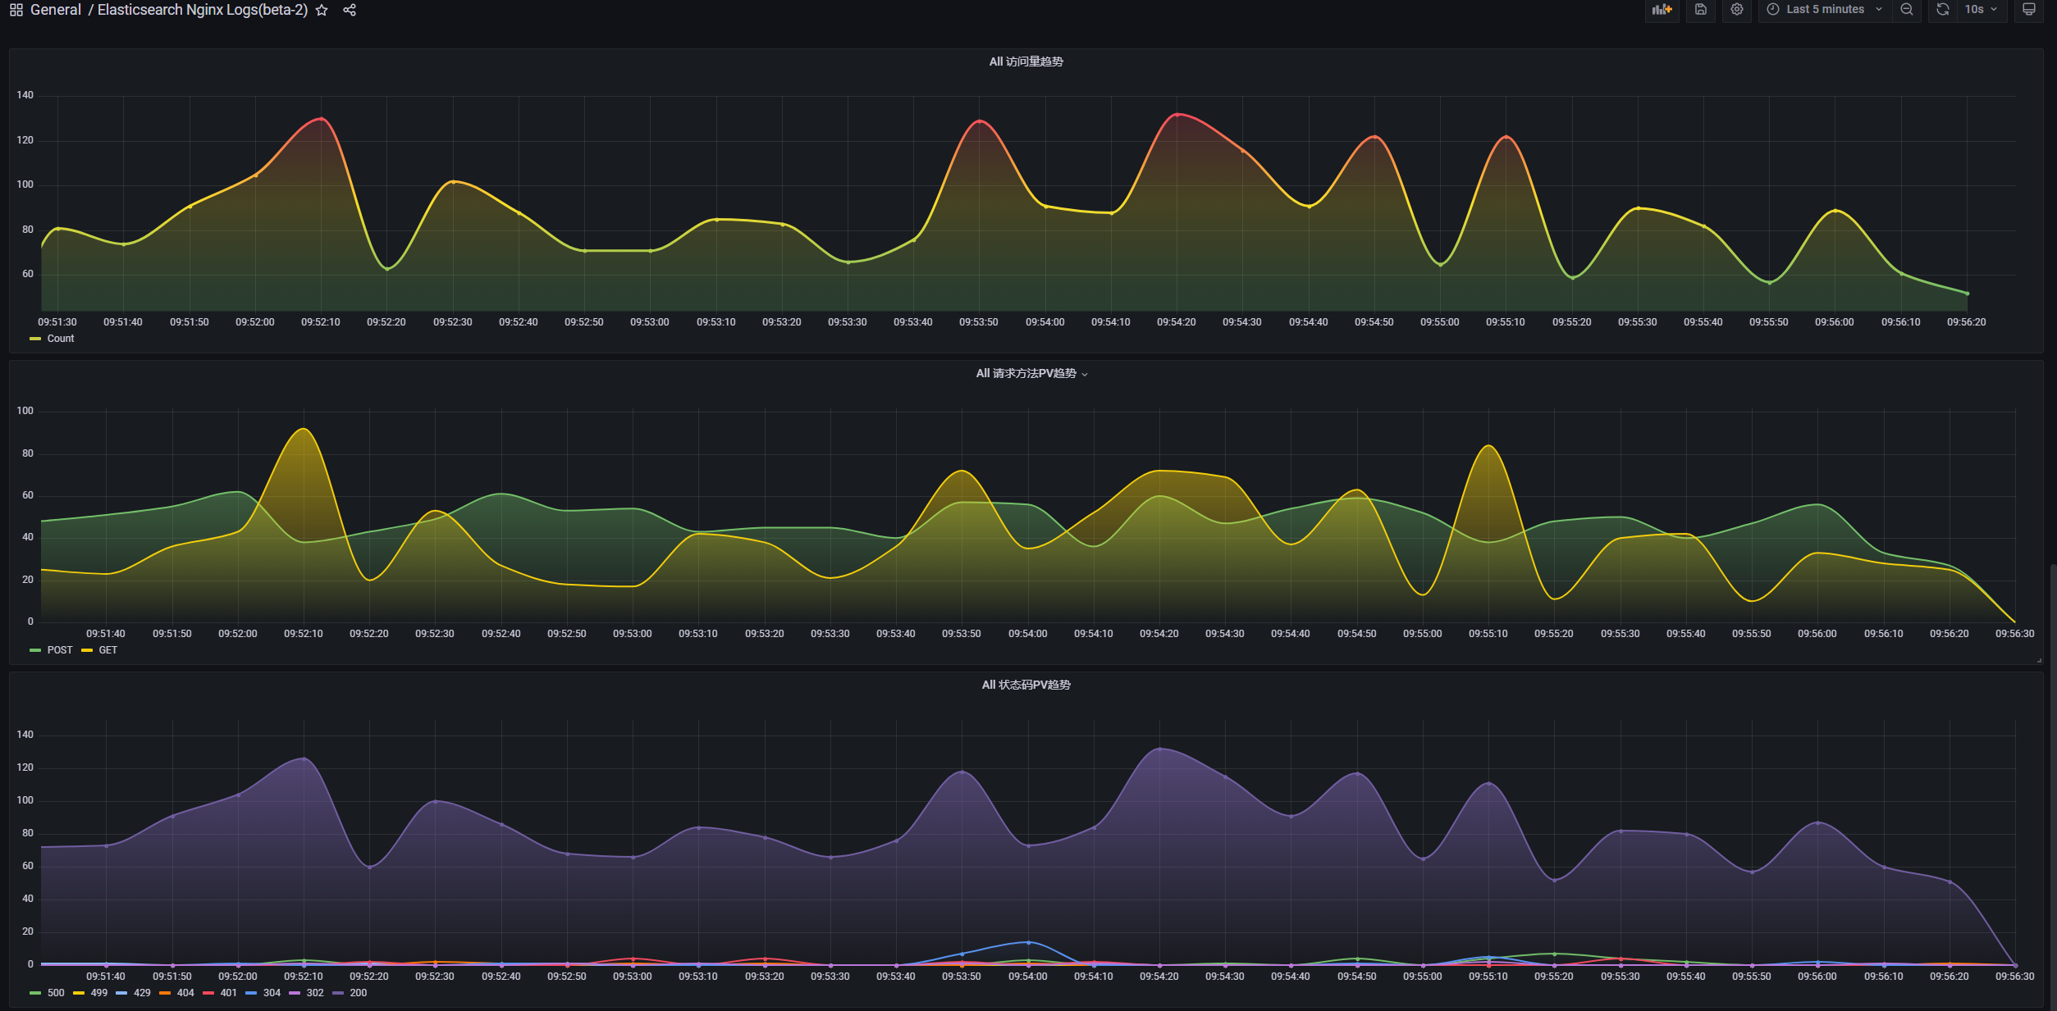Open the dashboard search grid icon
The height and width of the screenshot is (1011, 2057).
click(x=16, y=11)
